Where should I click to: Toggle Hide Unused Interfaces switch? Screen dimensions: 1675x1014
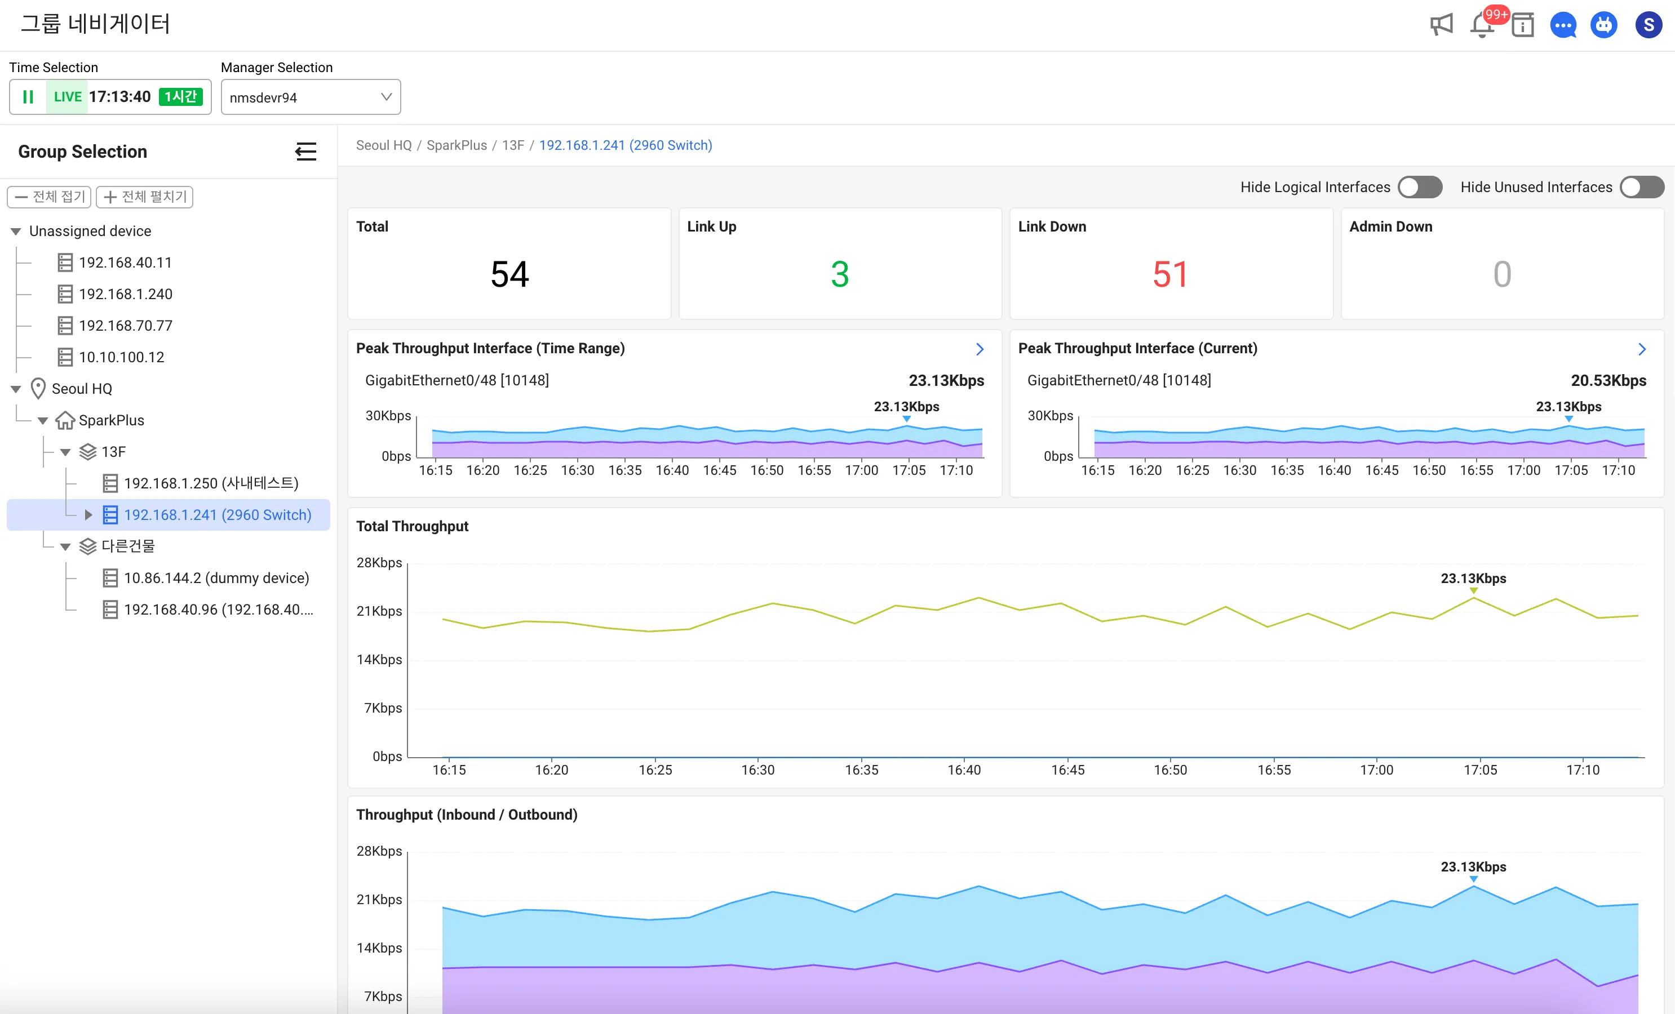(1641, 187)
